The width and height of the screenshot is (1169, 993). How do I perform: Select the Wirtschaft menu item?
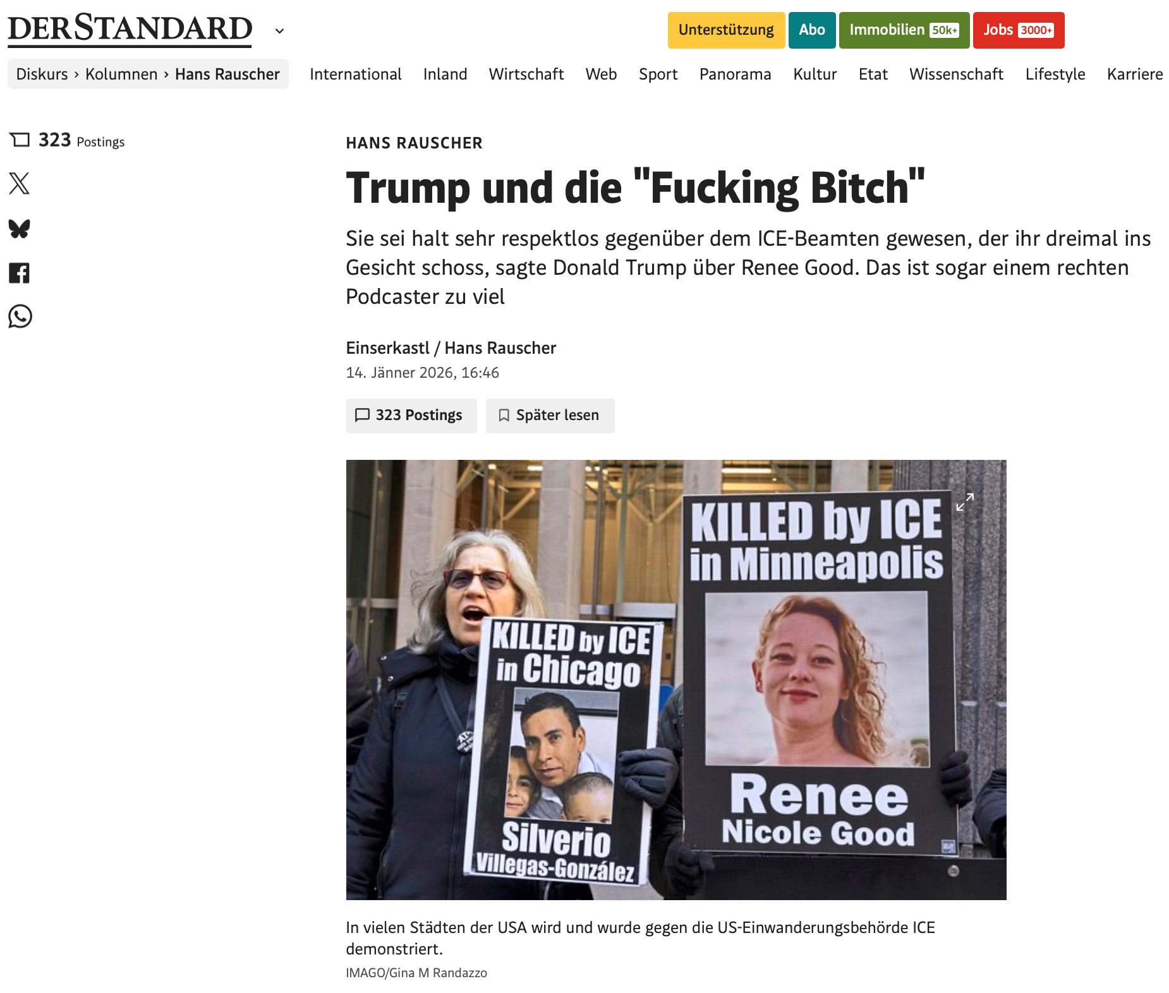click(526, 74)
